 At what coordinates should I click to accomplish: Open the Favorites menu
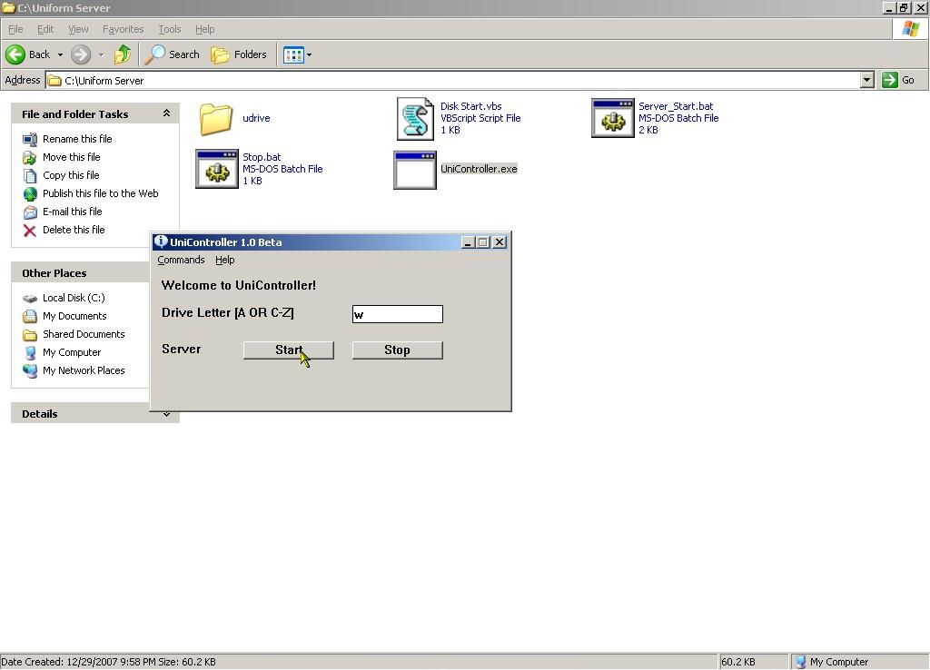(123, 29)
